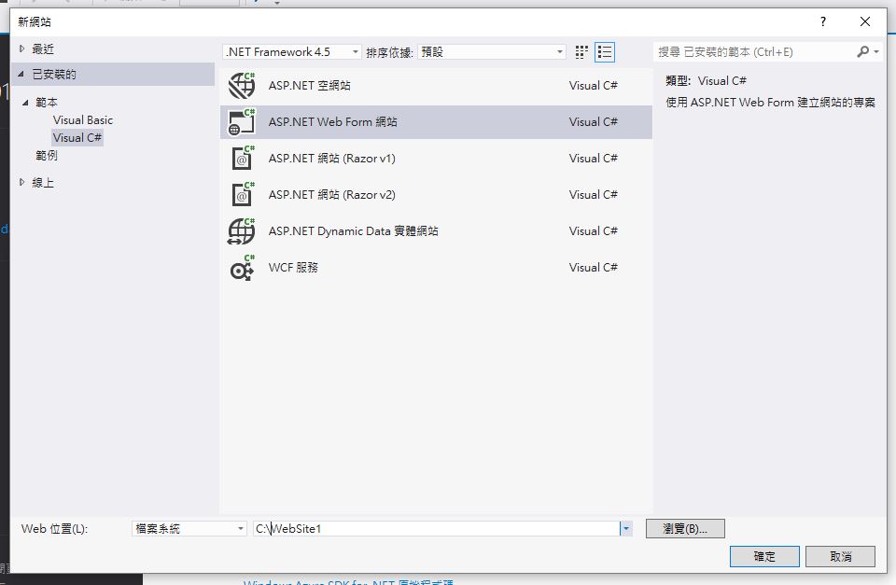The width and height of the screenshot is (896, 585).
Task: Select the 已安裝的 category label
Action: 54,75
